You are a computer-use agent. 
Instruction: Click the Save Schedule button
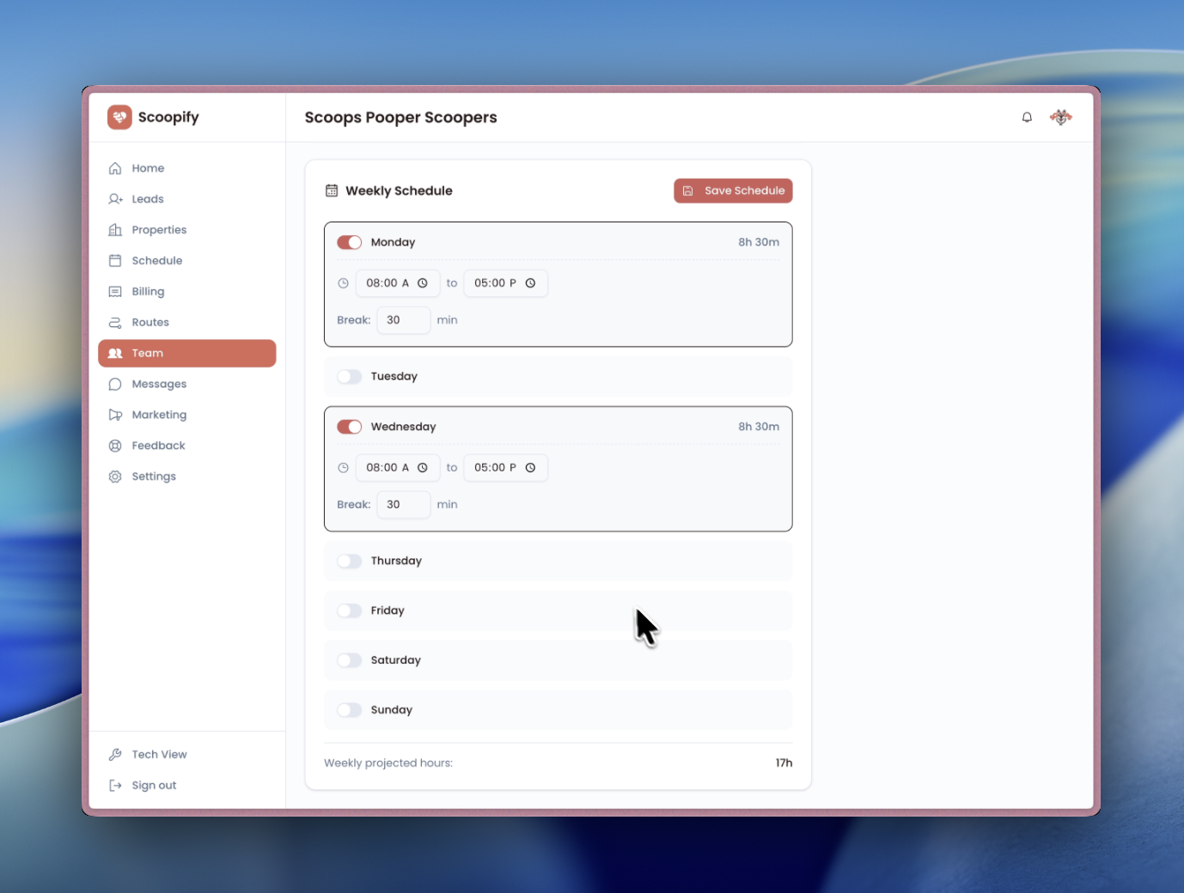[x=733, y=191]
